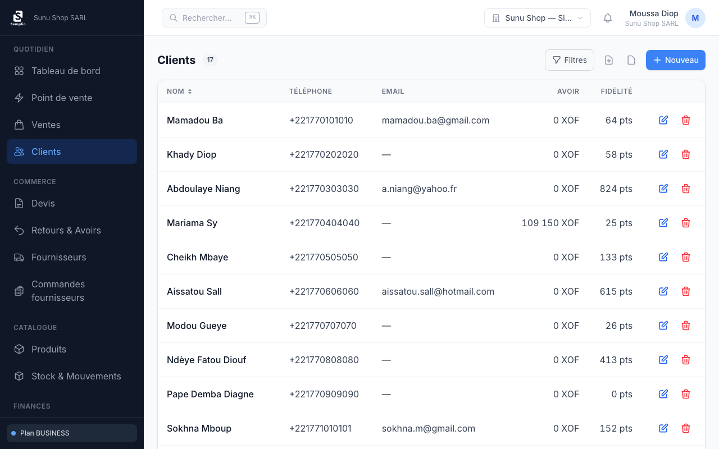Edit the Pape Demba Diagne entry
The height and width of the screenshot is (449, 719).
(x=663, y=394)
